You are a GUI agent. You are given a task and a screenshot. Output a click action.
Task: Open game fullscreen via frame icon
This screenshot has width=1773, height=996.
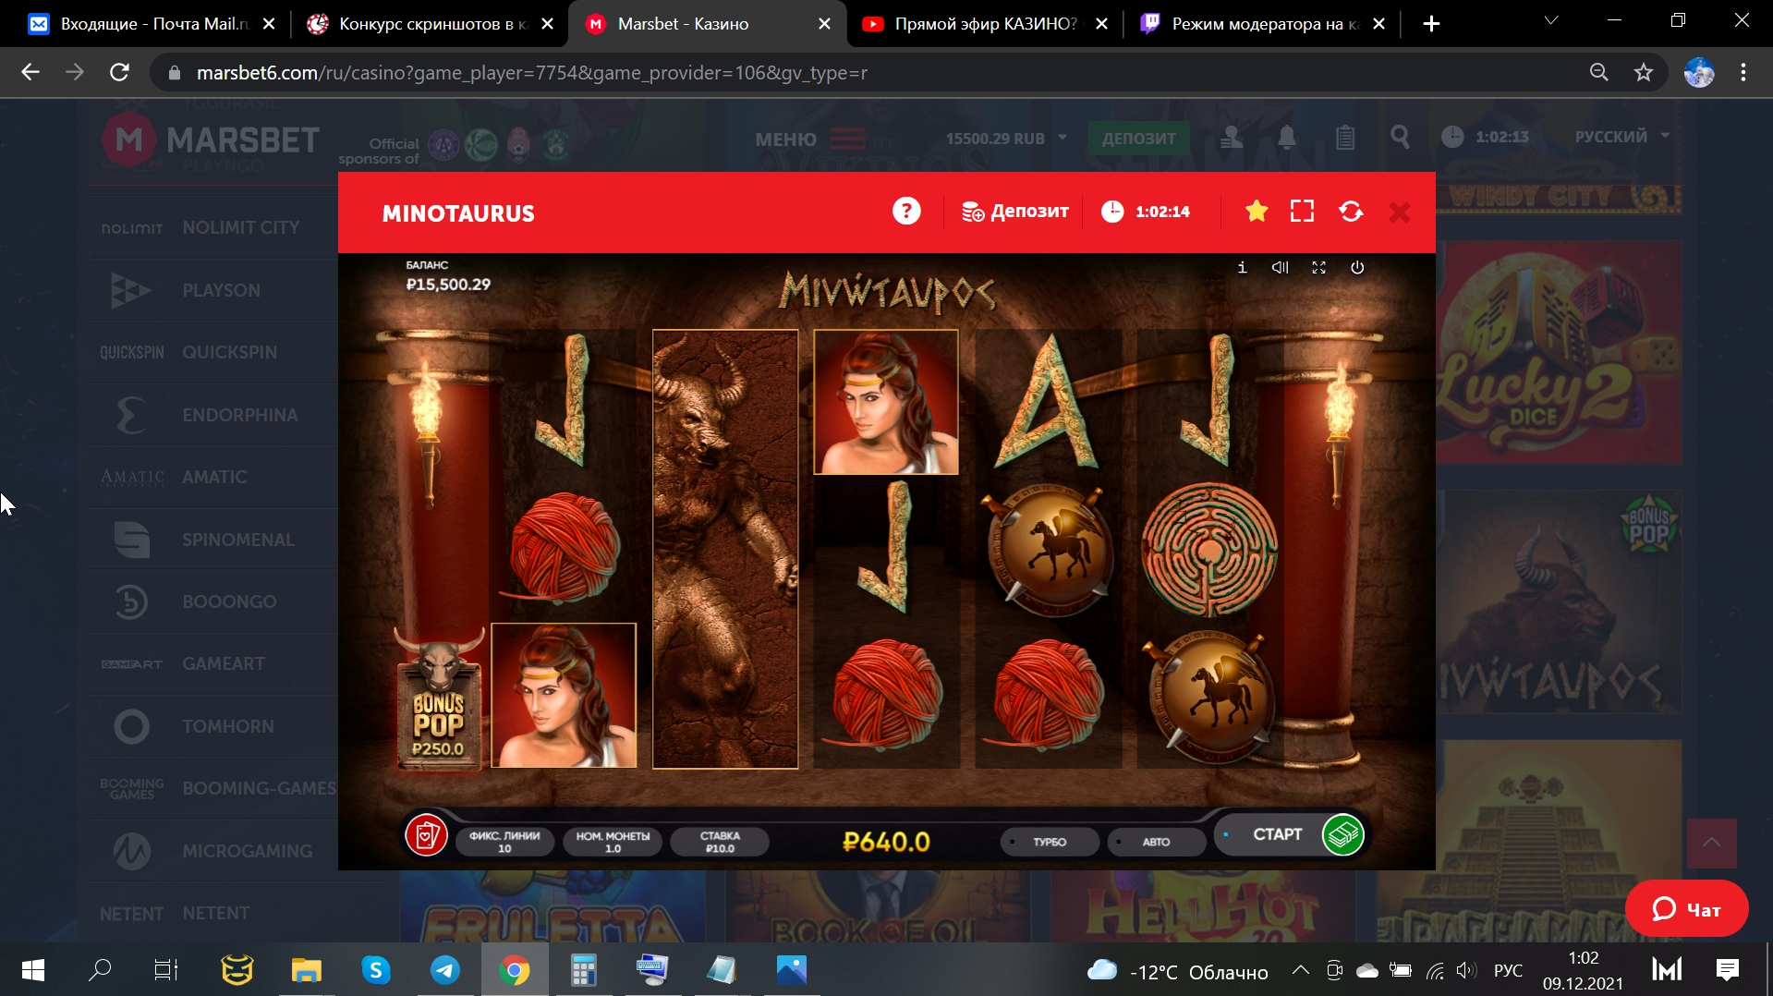1302,212
